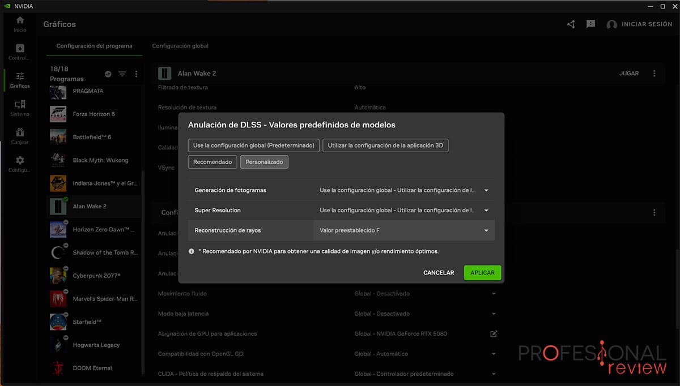
Task: Click the CANCELAR button
Action: coord(439,273)
